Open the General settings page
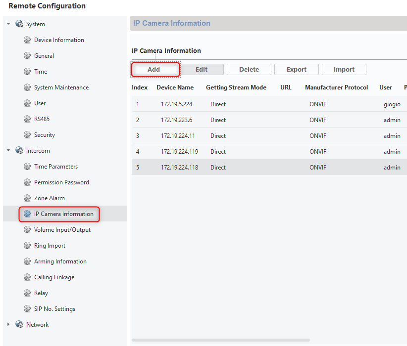Viewport: 407px width, 346px height. coord(44,56)
